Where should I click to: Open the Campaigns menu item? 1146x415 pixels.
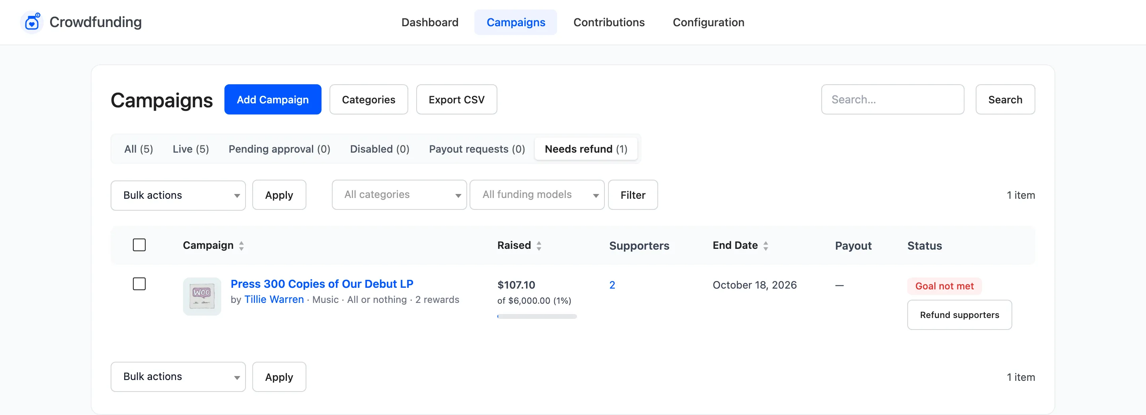[516, 22]
